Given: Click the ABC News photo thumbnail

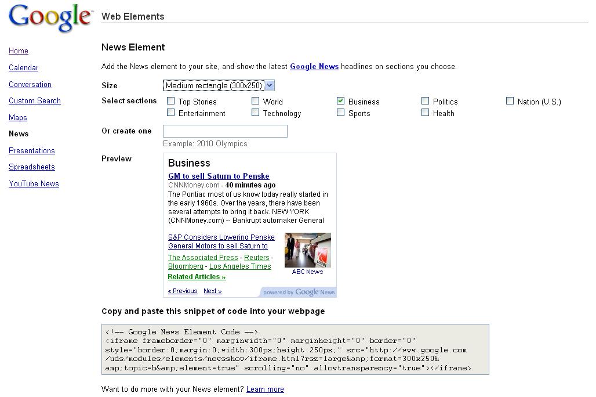Looking at the screenshot, I should pyautogui.click(x=307, y=250).
